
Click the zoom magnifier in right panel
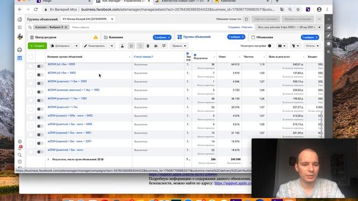328,52
